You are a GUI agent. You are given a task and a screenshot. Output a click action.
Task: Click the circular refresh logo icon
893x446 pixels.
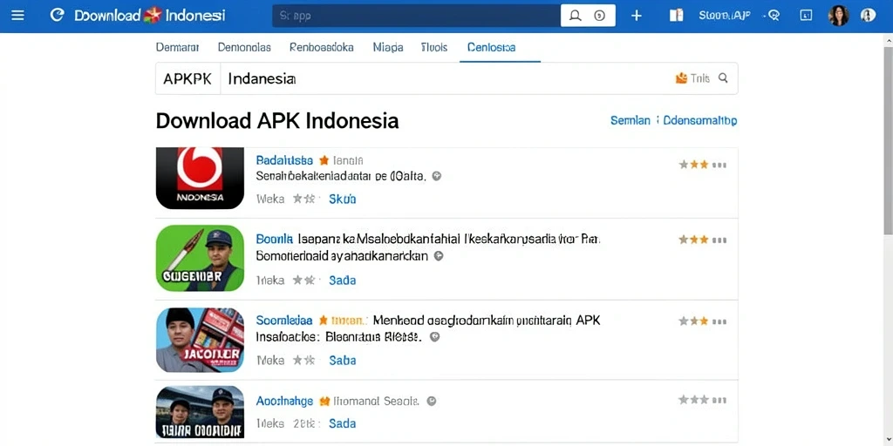click(x=57, y=16)
